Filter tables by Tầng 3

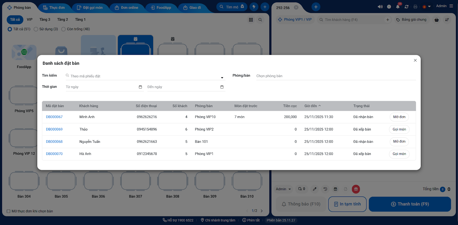pos(45,19)
